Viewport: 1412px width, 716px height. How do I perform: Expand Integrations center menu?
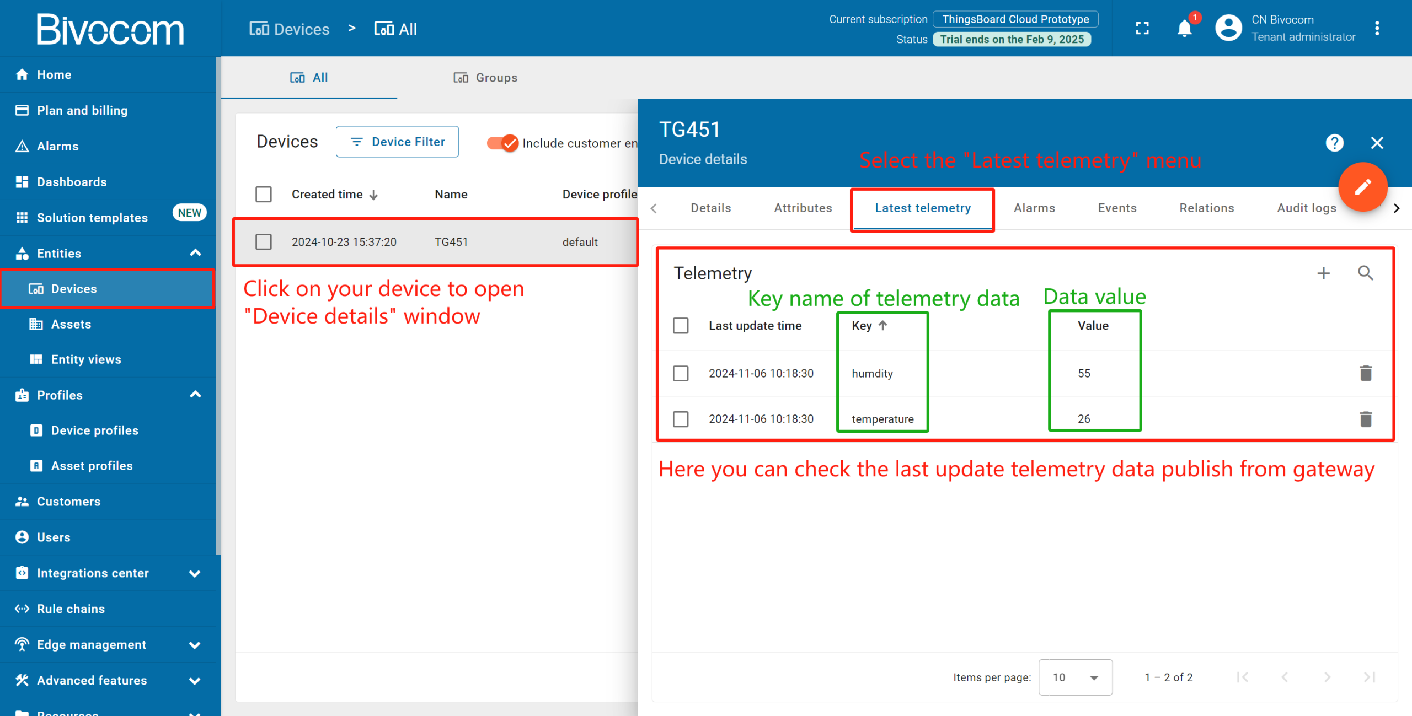coord(195,573)
